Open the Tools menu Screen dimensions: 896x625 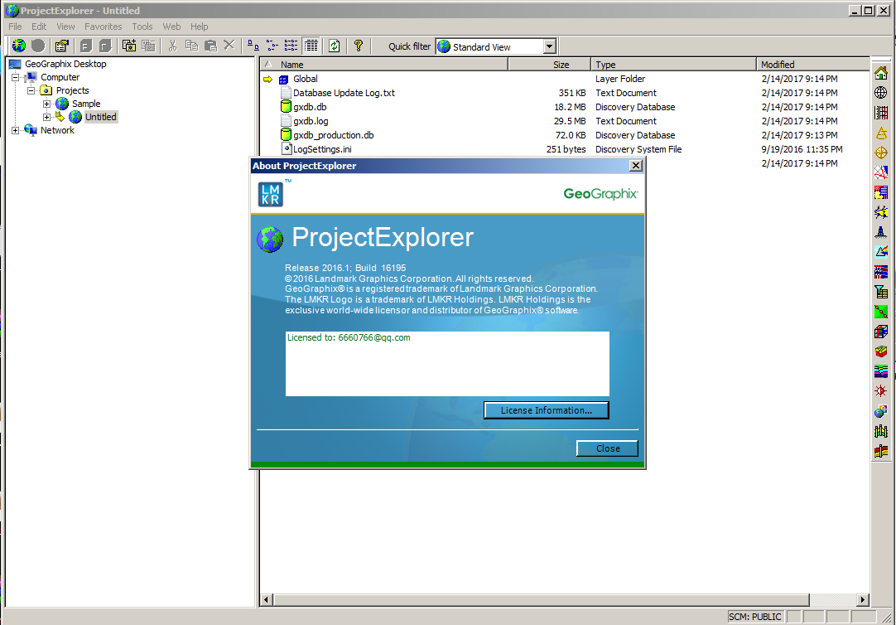[142, 27]
